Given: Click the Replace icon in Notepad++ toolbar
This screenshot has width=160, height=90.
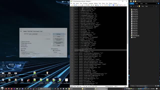Looking at the screenshot, I should point(98,5).
